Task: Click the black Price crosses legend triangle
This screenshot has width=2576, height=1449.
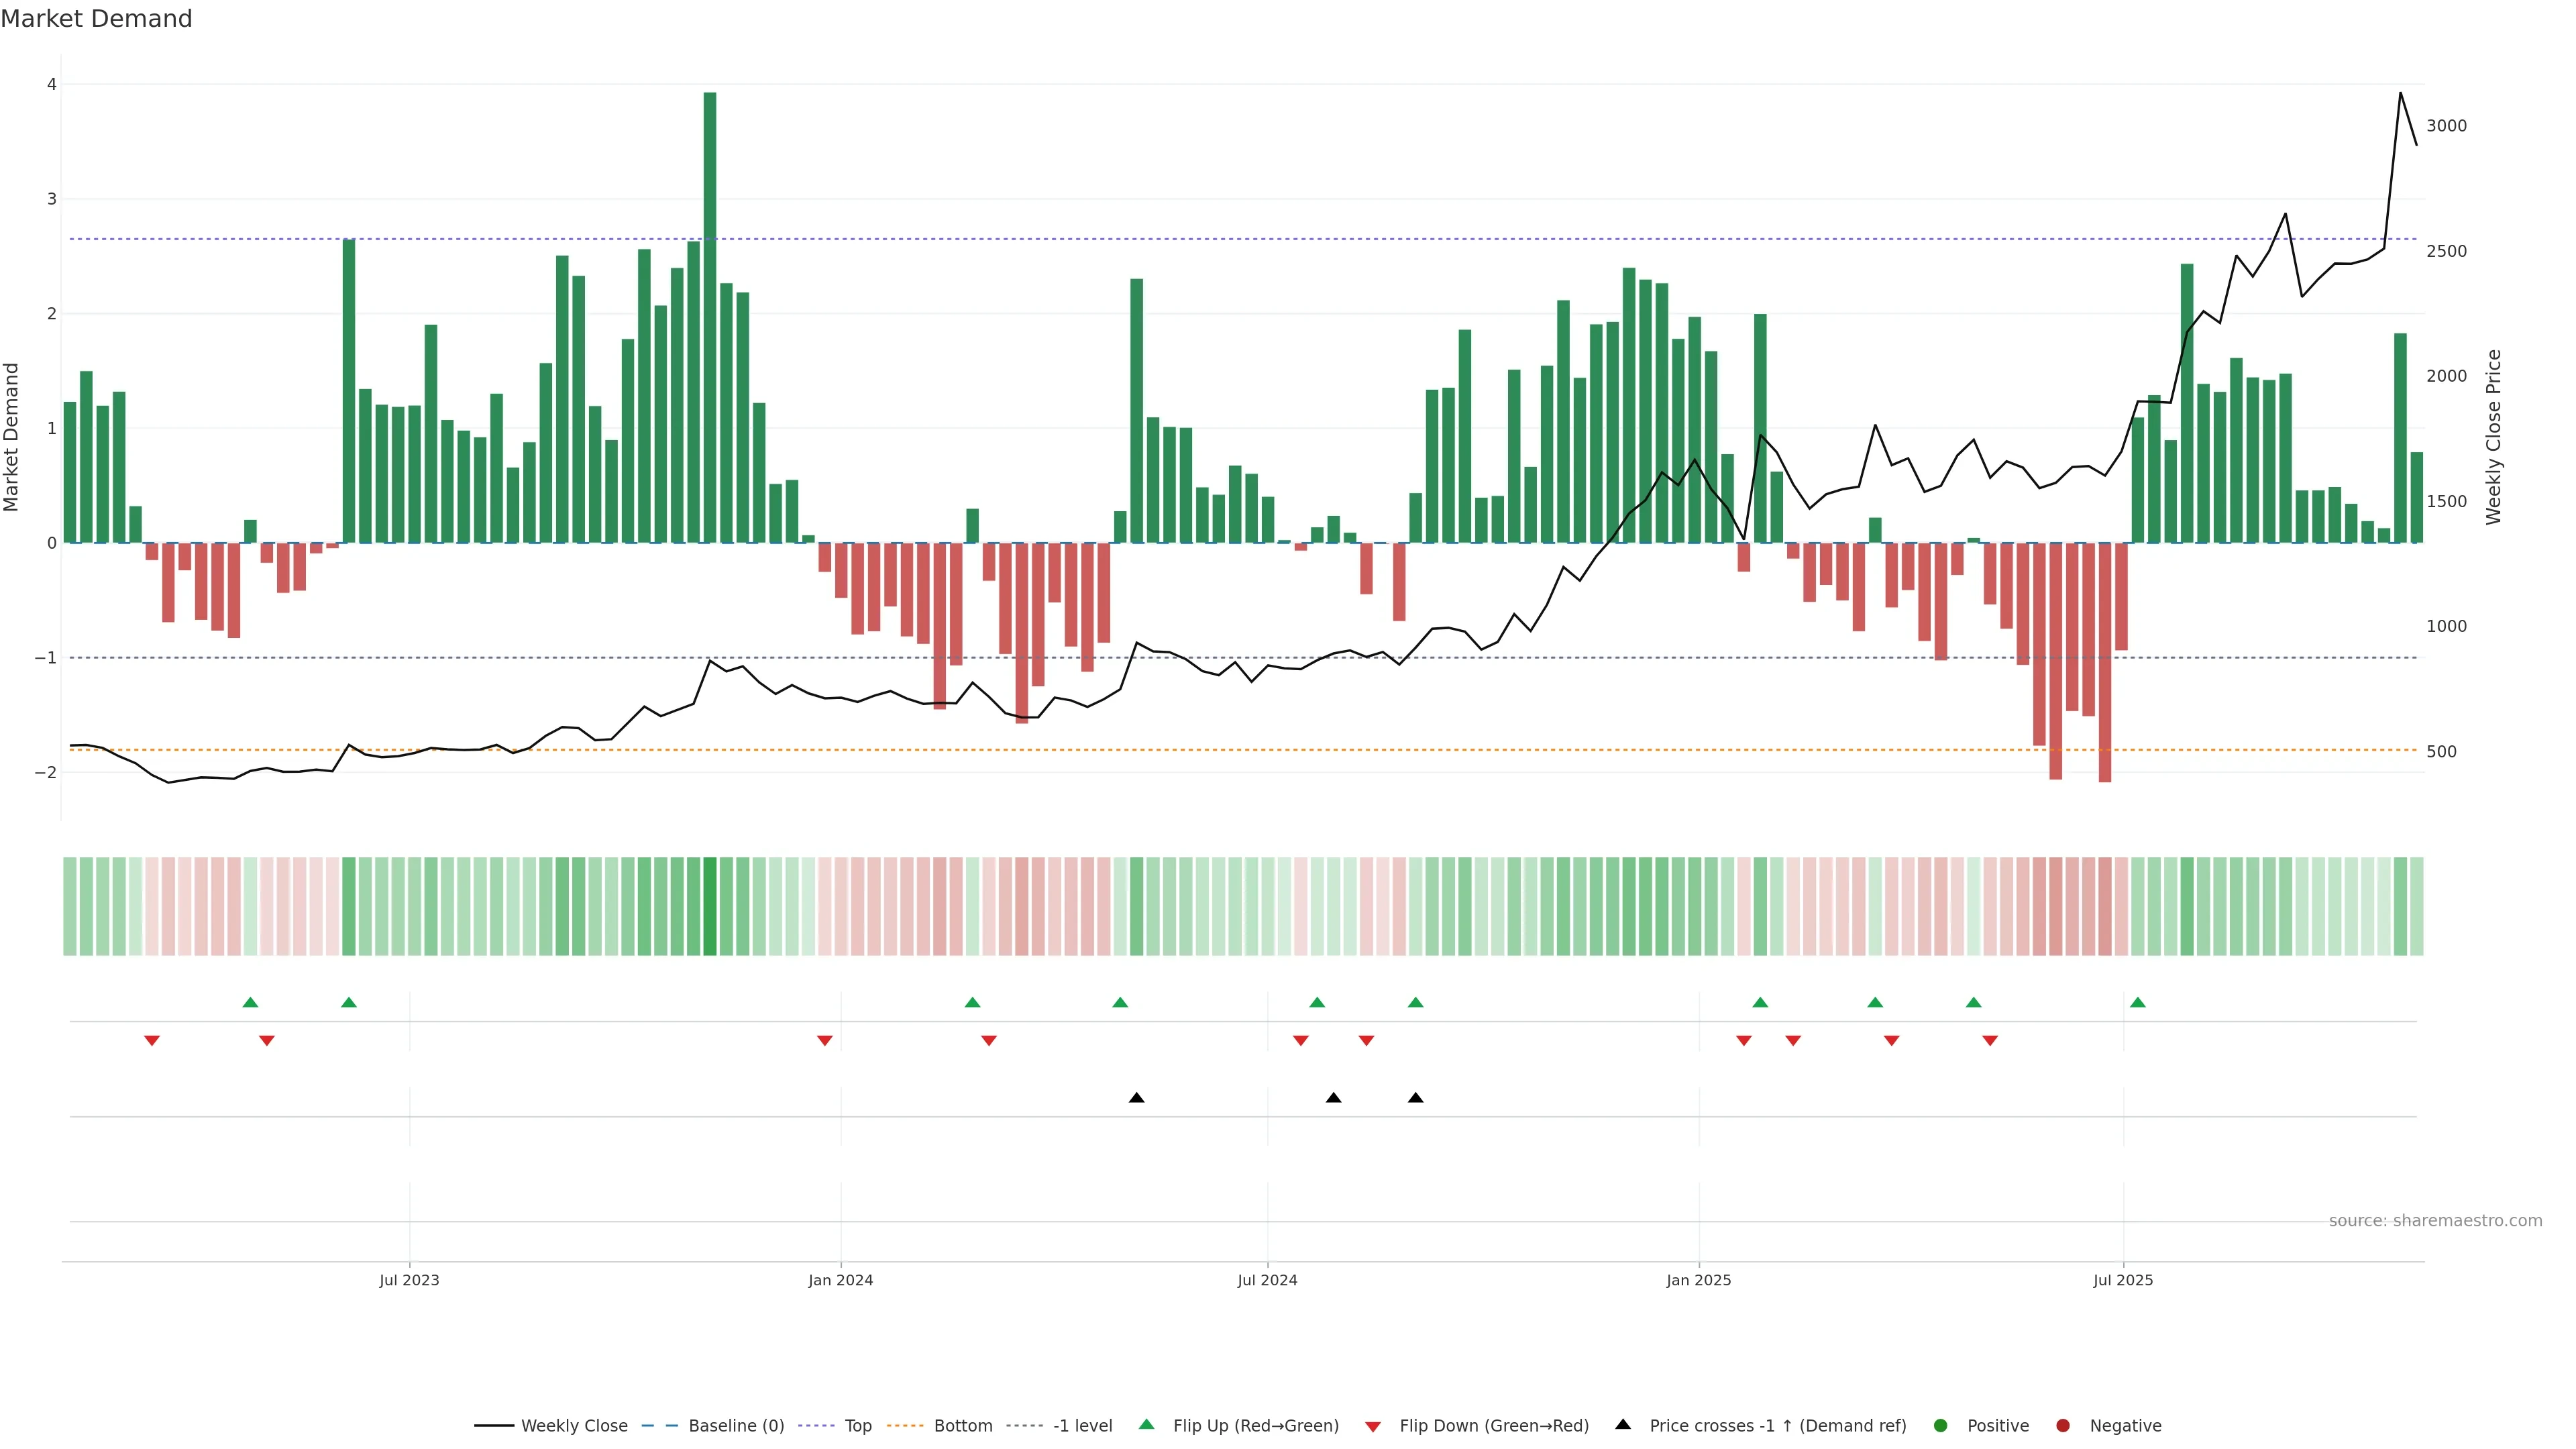Action: [x=1623, y=1424]
